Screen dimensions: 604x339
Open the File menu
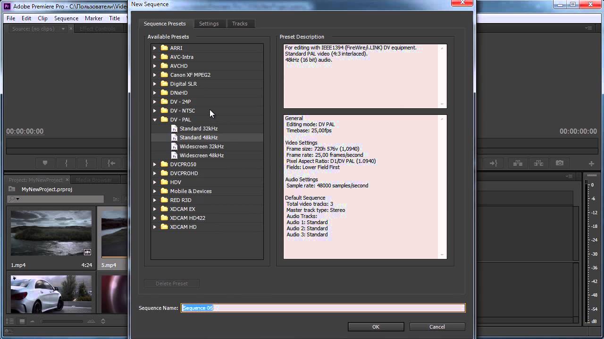click(11, 18)
